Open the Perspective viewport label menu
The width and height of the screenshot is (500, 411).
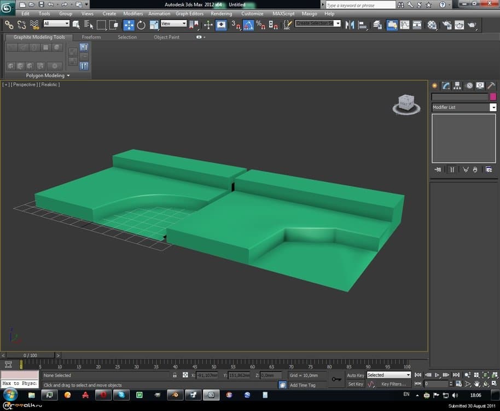(24, 84)
